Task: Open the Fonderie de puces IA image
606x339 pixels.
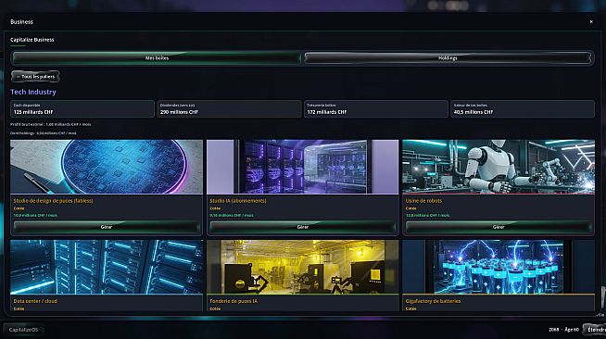Action: click(x=302, y=267)
